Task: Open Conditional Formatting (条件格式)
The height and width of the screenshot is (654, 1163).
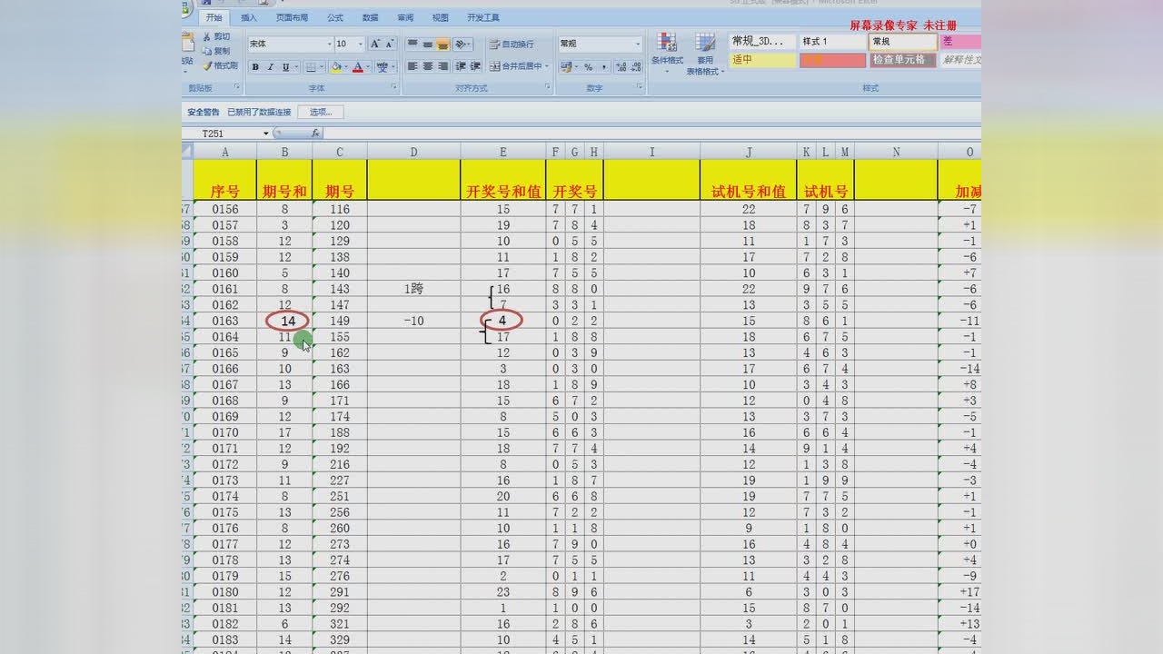Action: (667, 53)
